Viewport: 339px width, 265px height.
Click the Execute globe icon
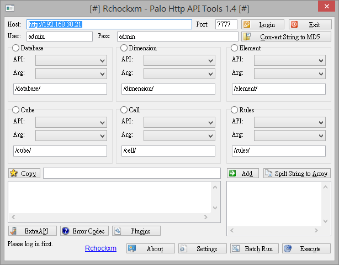pos(288,248)
